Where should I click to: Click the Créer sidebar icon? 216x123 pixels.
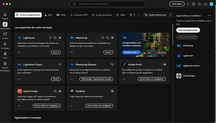pyautogui.click(x=5, y=54)
